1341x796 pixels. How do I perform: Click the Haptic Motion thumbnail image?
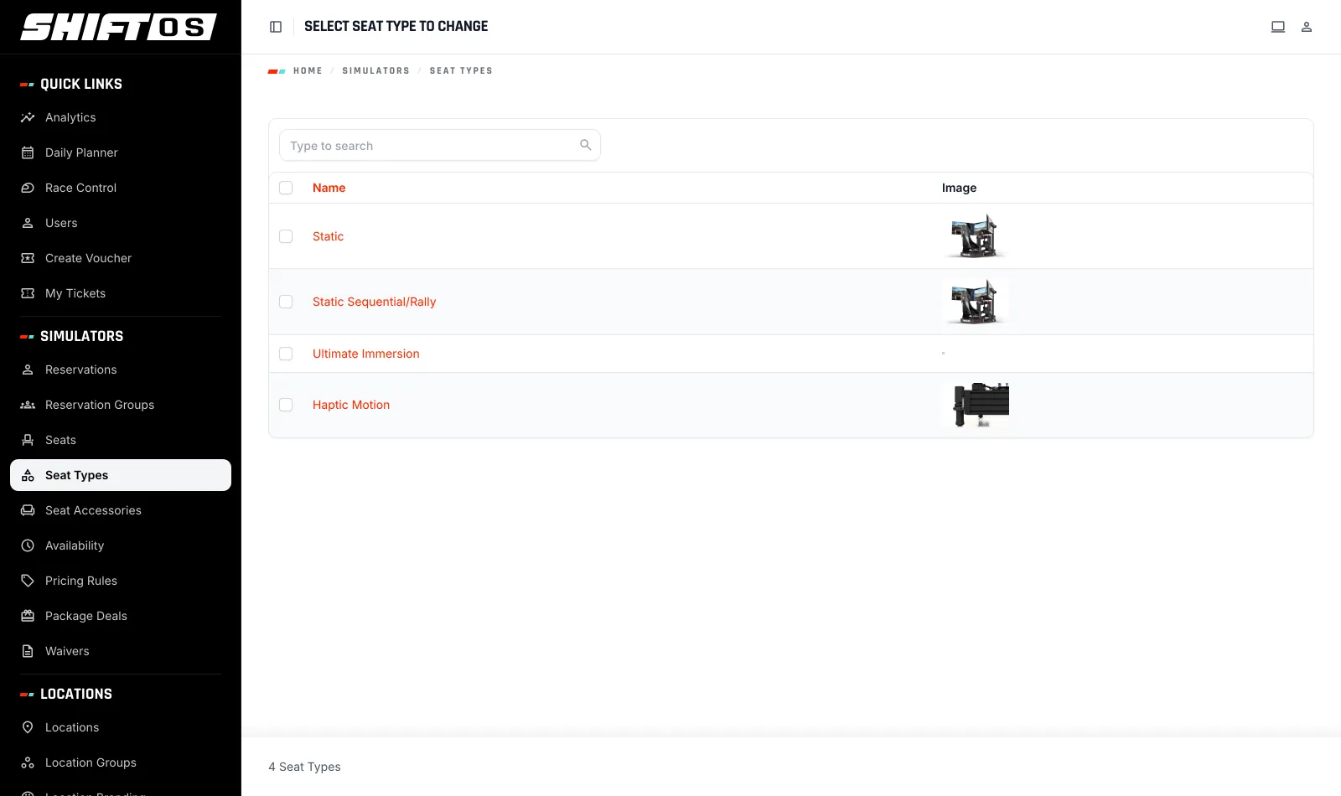976,405
